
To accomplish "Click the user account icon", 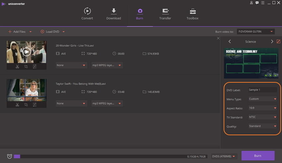I will click(x=251, y=3).
